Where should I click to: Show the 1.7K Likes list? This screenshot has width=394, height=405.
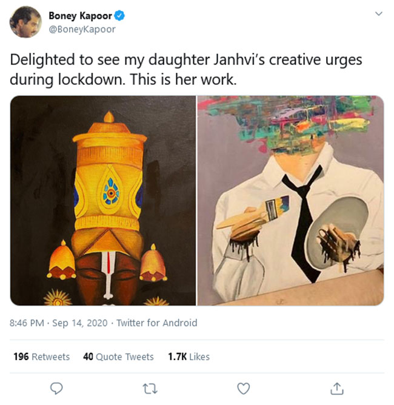pyautogui.click(x=189, y=356)
